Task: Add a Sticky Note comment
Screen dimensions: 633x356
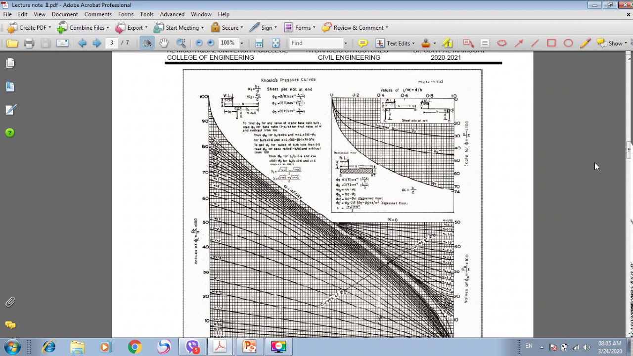Action: 362,43
